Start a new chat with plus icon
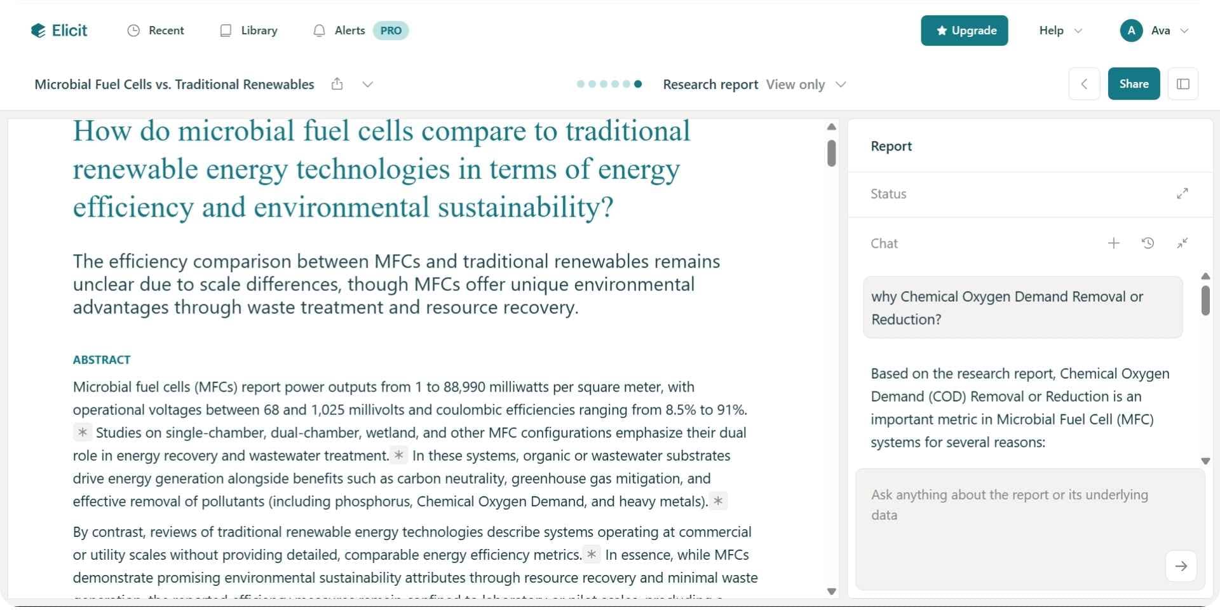This screenshot has height=610, width=1220. (x=1113, y=243)
